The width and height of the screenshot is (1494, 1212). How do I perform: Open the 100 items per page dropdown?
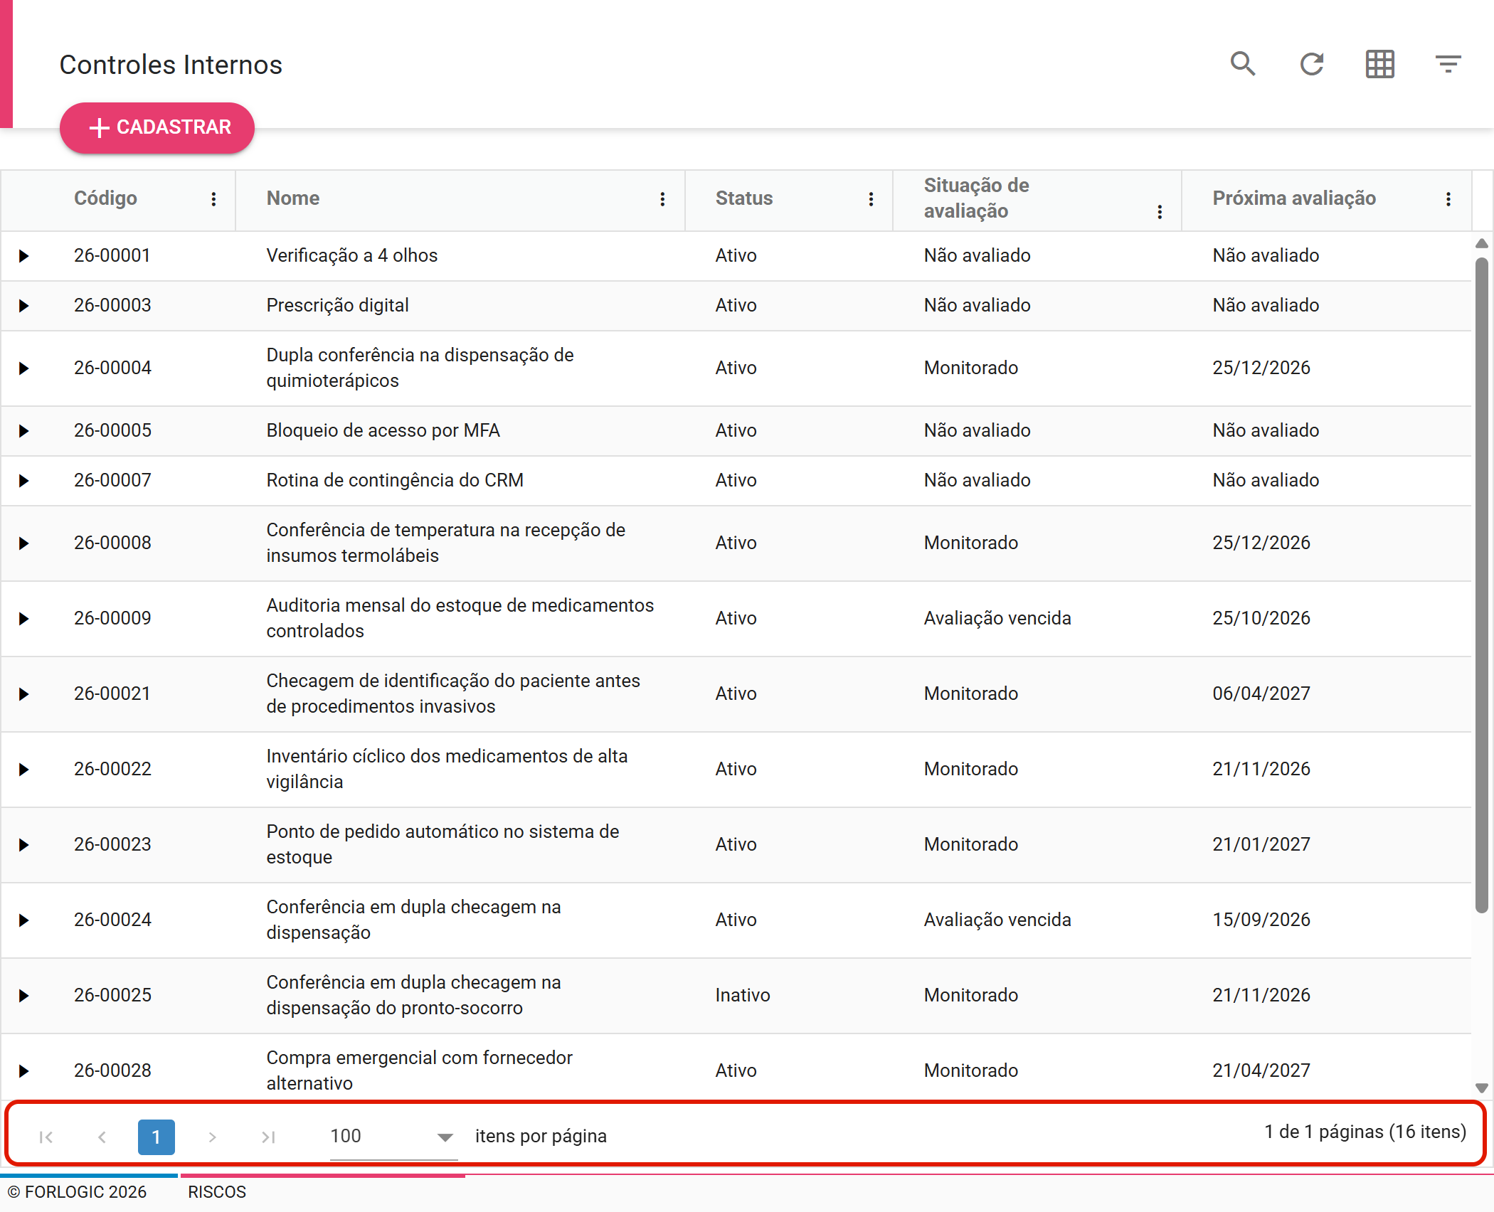point(393,1137)
